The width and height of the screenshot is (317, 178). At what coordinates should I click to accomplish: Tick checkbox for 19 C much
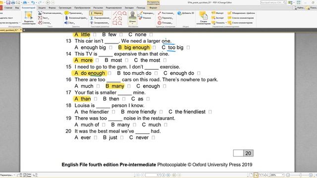165,125
